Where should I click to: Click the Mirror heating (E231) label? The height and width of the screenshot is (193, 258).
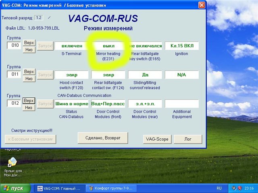point(108,56)
